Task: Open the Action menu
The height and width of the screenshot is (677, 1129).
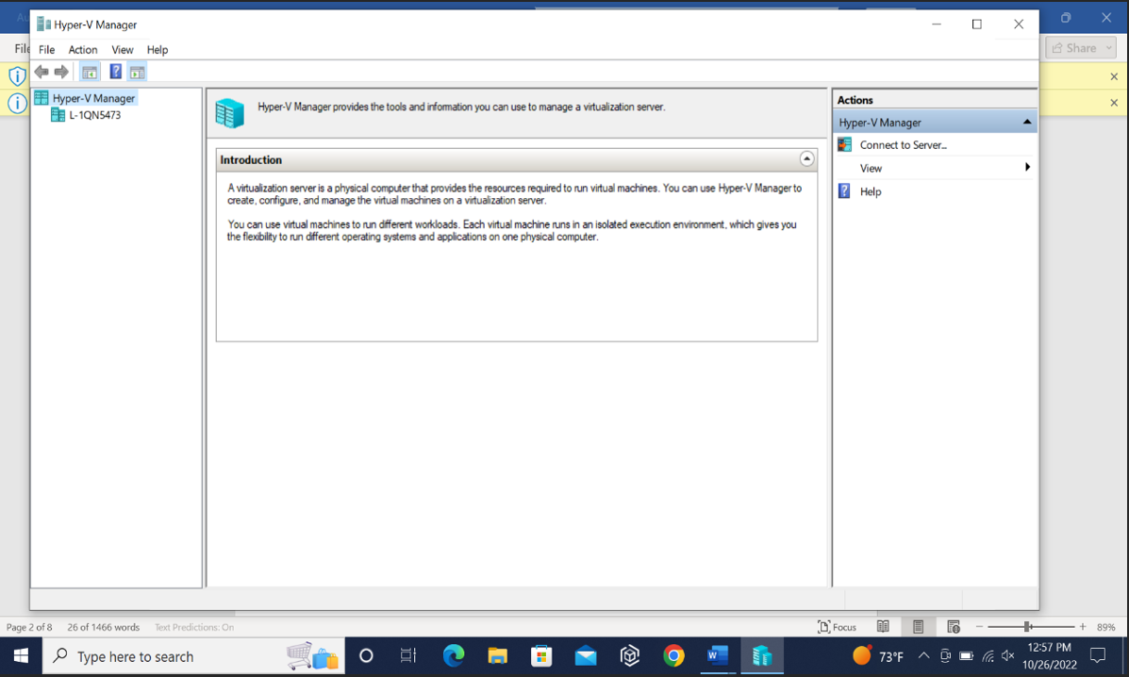Action: coord(83,50)
